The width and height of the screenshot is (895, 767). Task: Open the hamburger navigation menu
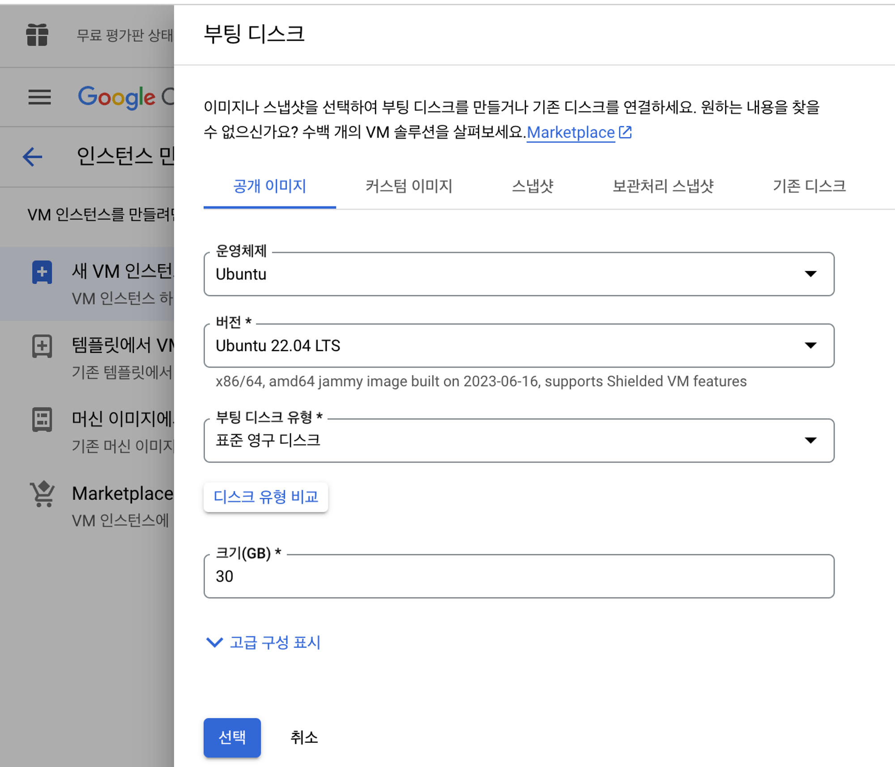pos(40,97)
